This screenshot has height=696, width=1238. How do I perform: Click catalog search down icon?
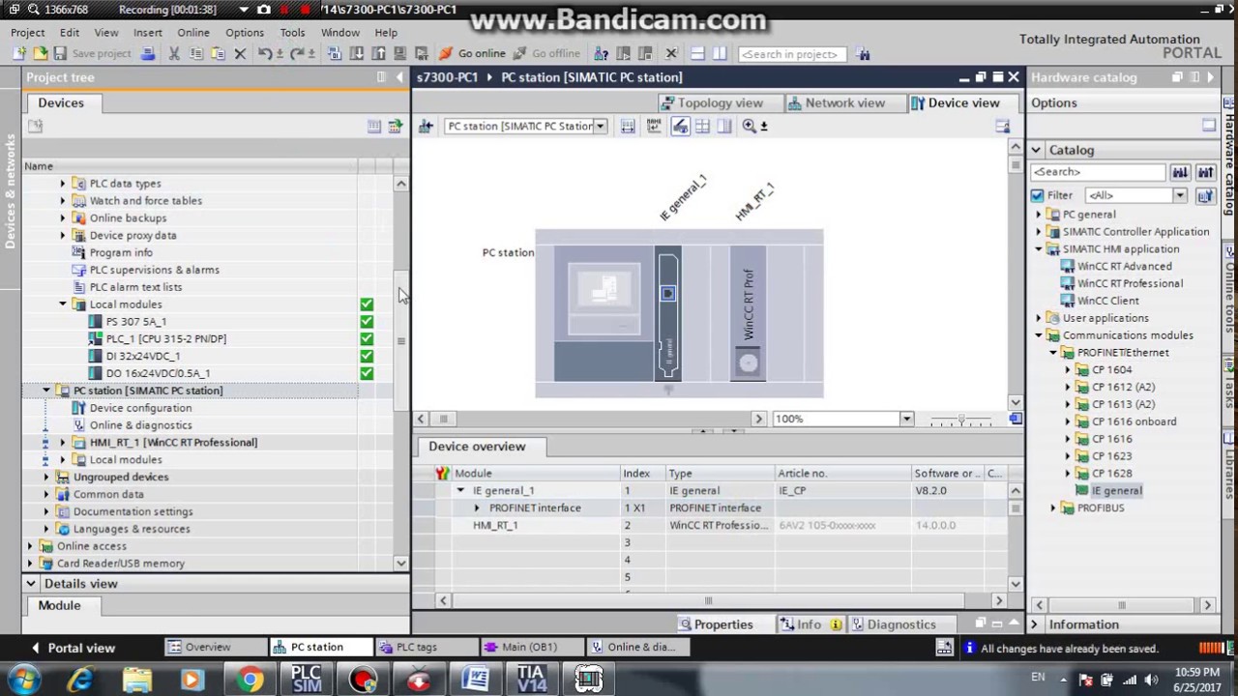1180,172
